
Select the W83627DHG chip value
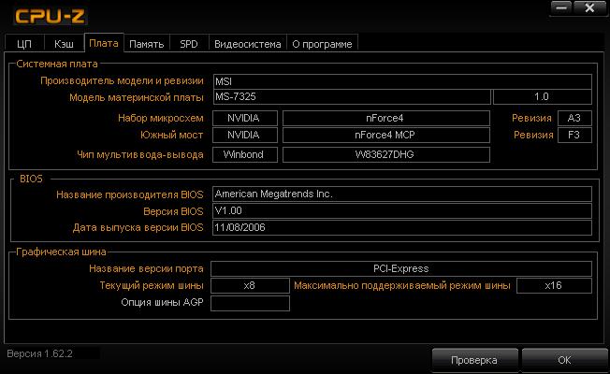pos(385,154)
